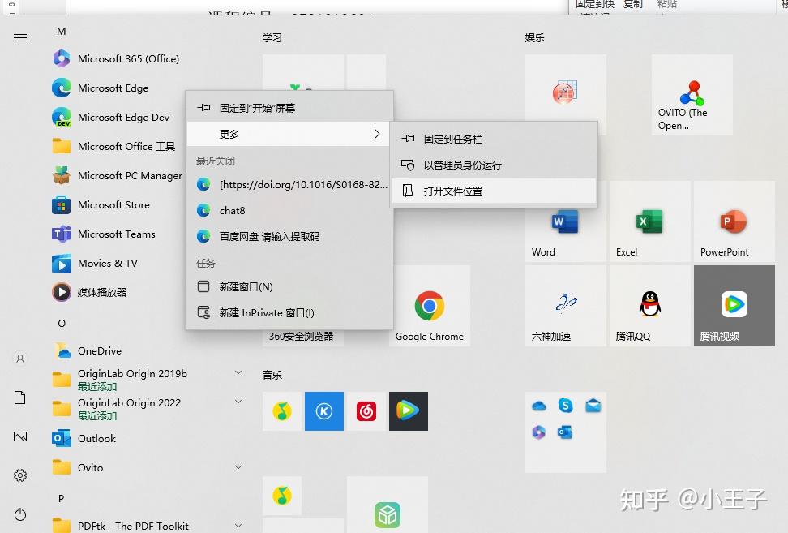Open the 腾讯QQ tile
The width and height of the screenshot is (788, 533).
649,306
